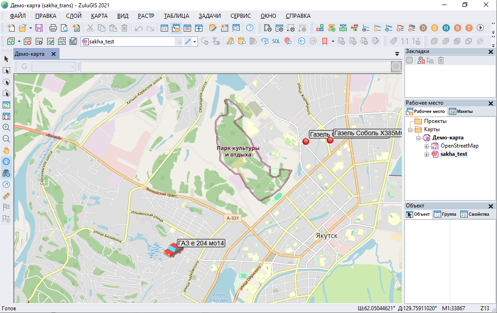
Task: Open the Свойства tab in Object panel
Action: tap(475, 214)
